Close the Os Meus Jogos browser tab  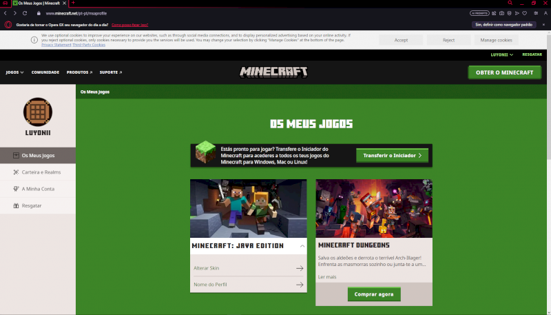click(x=64, y=3)
